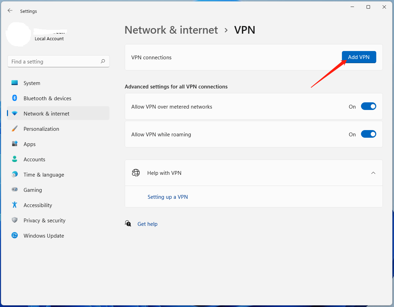Click the Get help link
Screen dimensions: 394x307
[147, 224]
